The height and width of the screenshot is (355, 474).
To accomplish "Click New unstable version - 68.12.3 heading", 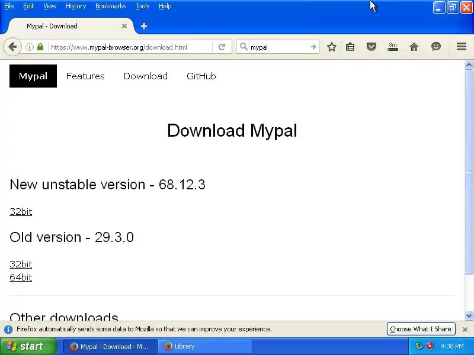I will [x=108, y=185].
